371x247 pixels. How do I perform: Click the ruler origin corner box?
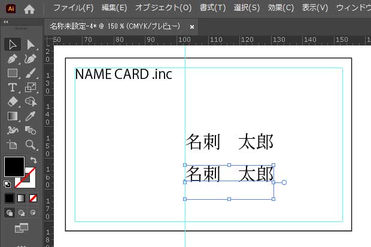[x=48, y=40]
